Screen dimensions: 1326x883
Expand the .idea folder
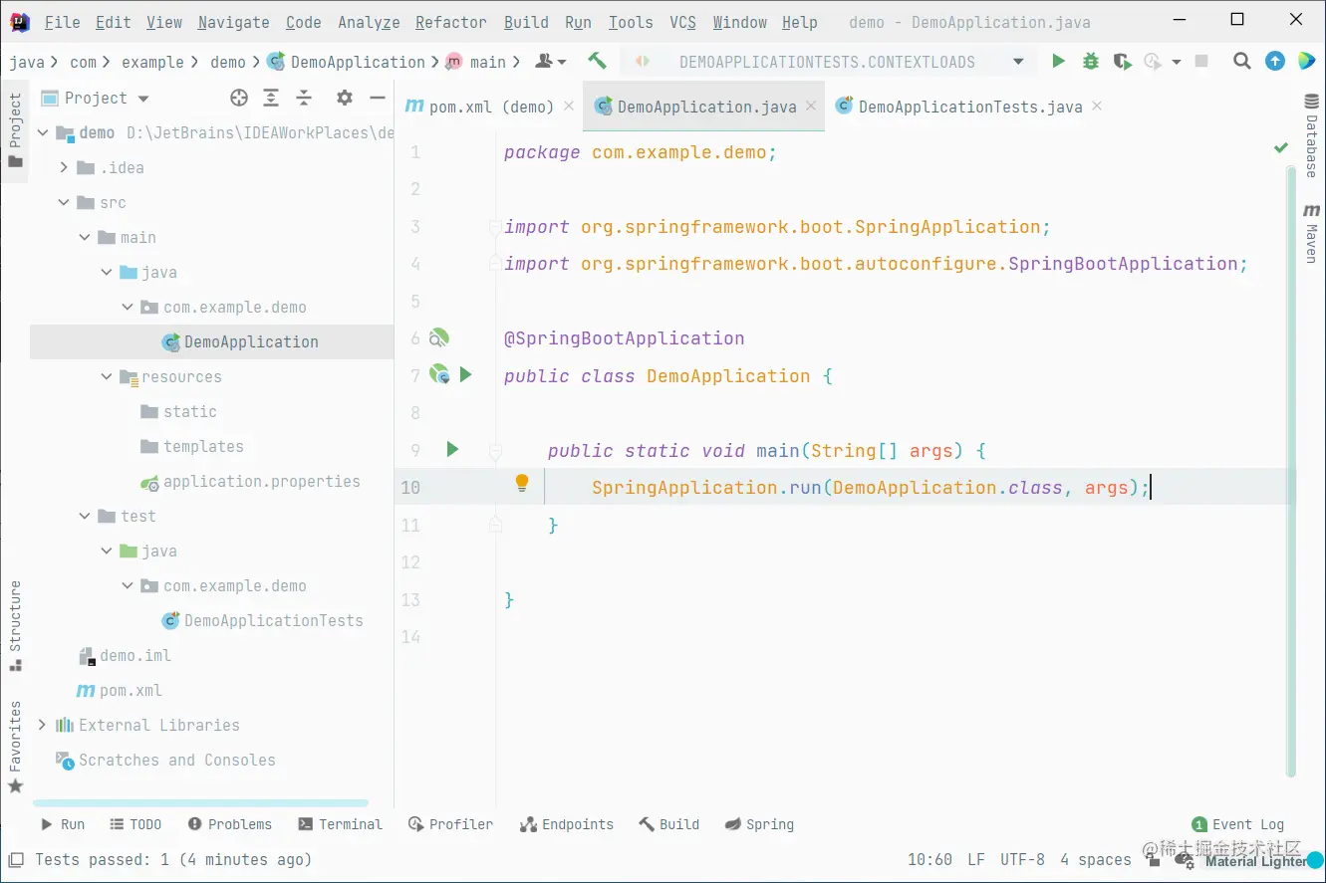pos(65,167)
